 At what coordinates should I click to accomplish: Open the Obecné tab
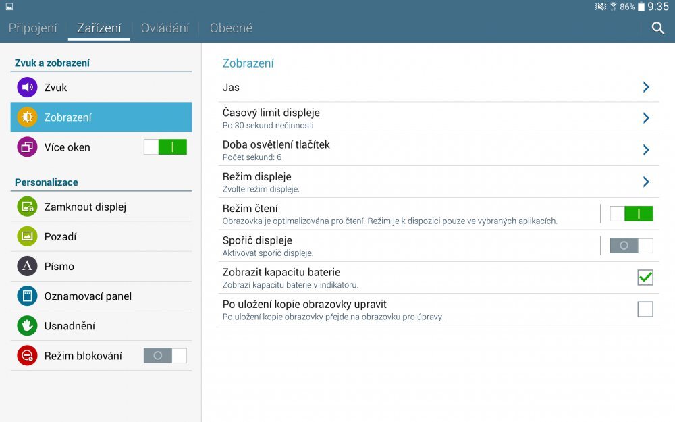[231, 28]
